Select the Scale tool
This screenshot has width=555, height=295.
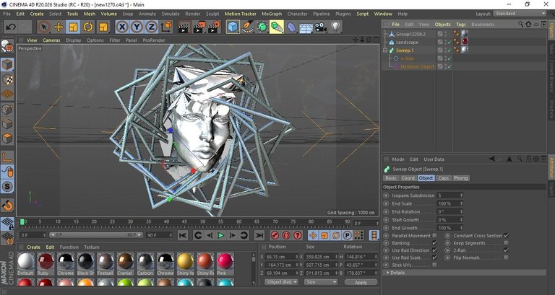[x=73, y=27]
